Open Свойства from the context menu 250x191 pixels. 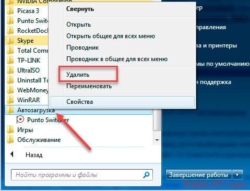point(122,102)
